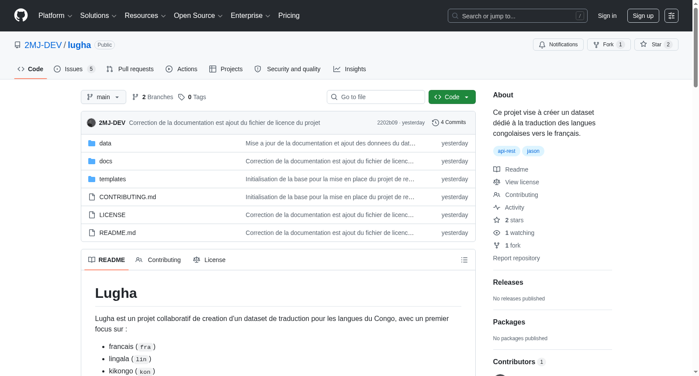This screenshot has width=699, height=376.
Task: Click the fork icon beside 1 fork
Action: pyautogui.click(x=497, y=245)
